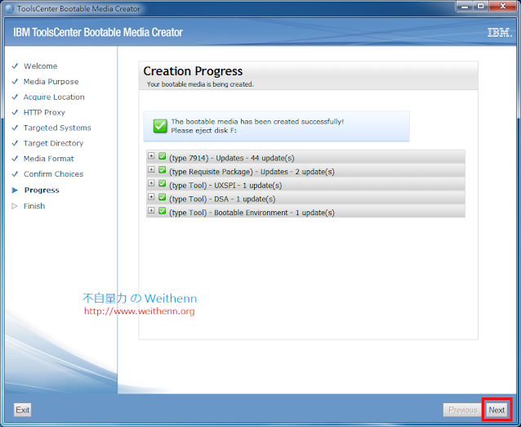Select the Targeted Systems step

click(x=57, y=128)
